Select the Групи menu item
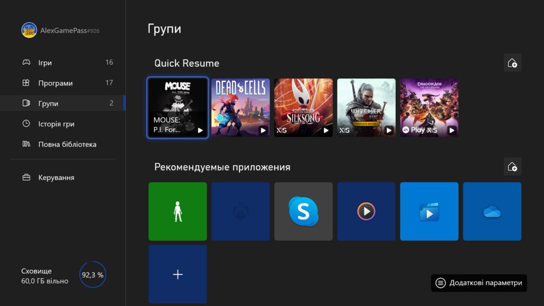Screen dimensions: 544x306 click(x=63, y=103)
